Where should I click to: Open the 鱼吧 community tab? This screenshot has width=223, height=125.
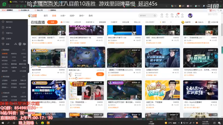(91, 16)
